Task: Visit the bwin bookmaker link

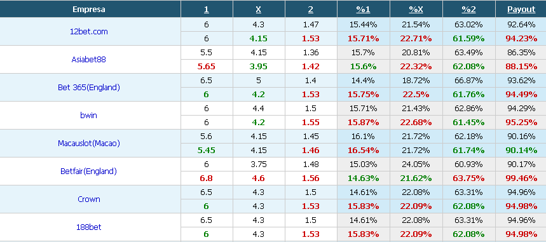Action: (88, 115)
